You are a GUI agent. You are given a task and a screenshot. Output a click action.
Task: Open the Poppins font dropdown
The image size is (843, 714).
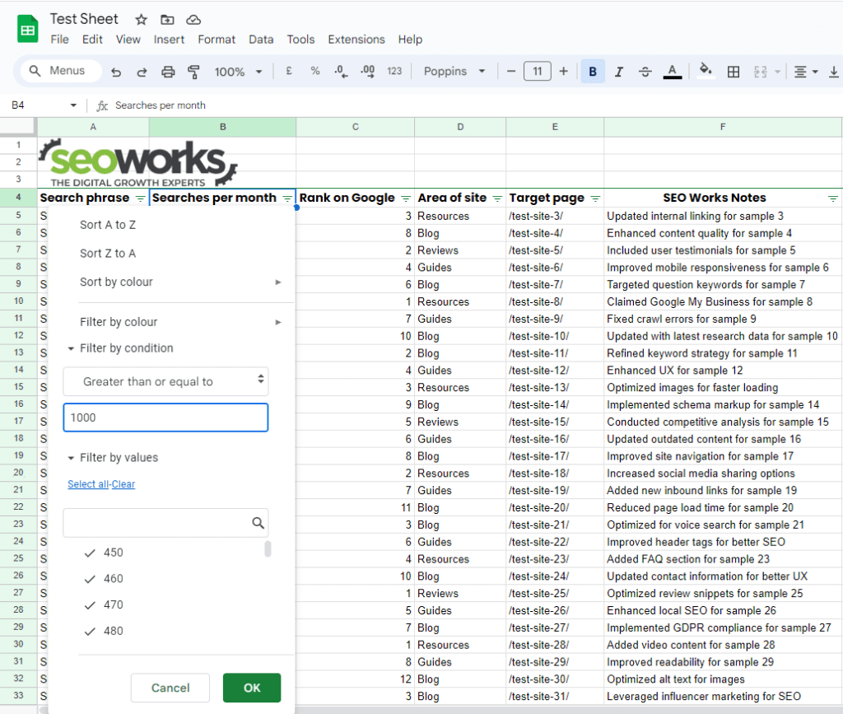point(454,71)
